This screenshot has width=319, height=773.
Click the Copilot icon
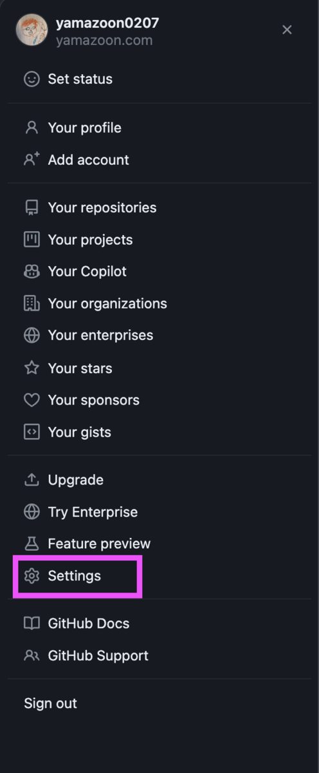click(32, 272)
